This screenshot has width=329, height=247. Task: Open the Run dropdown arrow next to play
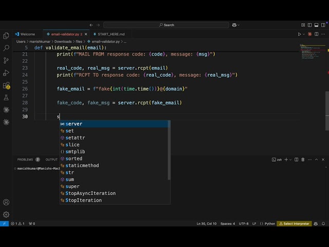[x=304, y=34]
